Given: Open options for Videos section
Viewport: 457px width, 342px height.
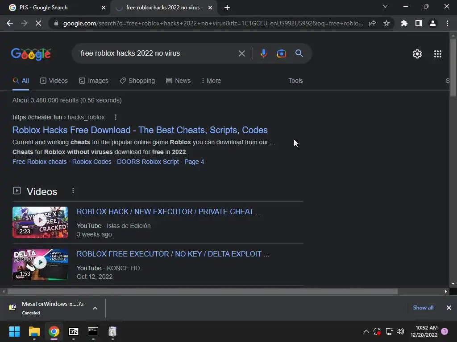Looking at the screenshot, I should [73, 191].
